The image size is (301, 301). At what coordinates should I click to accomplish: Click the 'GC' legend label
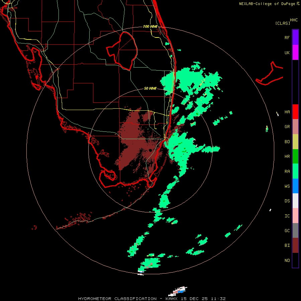tap(287, 231)
